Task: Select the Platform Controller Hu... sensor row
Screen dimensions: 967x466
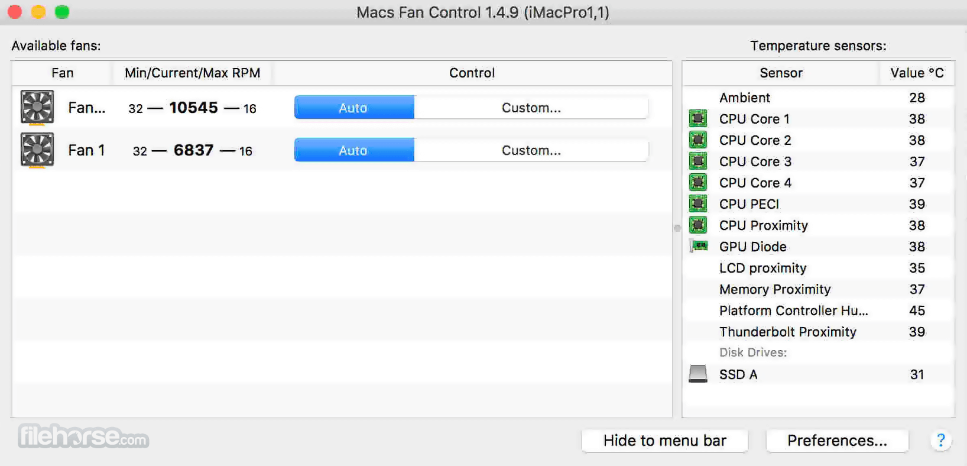Action: [819, 310]
